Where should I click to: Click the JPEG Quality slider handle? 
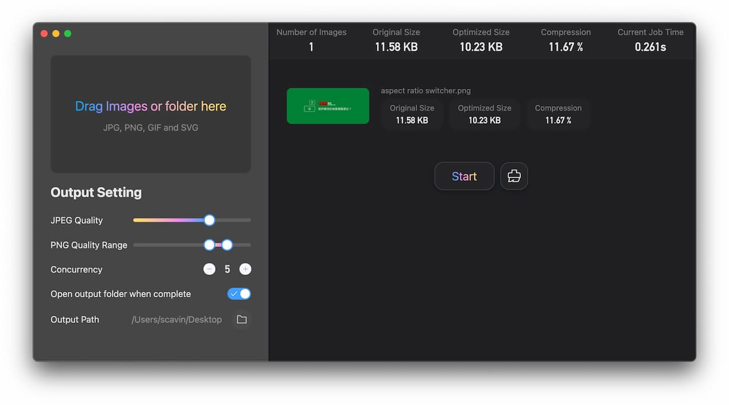(x=209, y=220)
